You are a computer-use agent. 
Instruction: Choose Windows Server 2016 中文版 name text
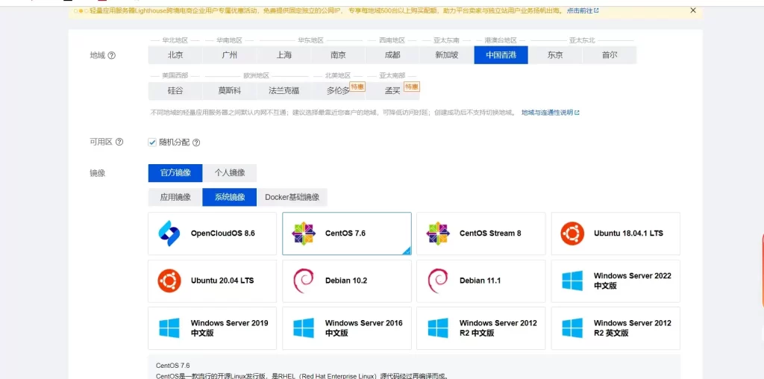click(364, 328)
